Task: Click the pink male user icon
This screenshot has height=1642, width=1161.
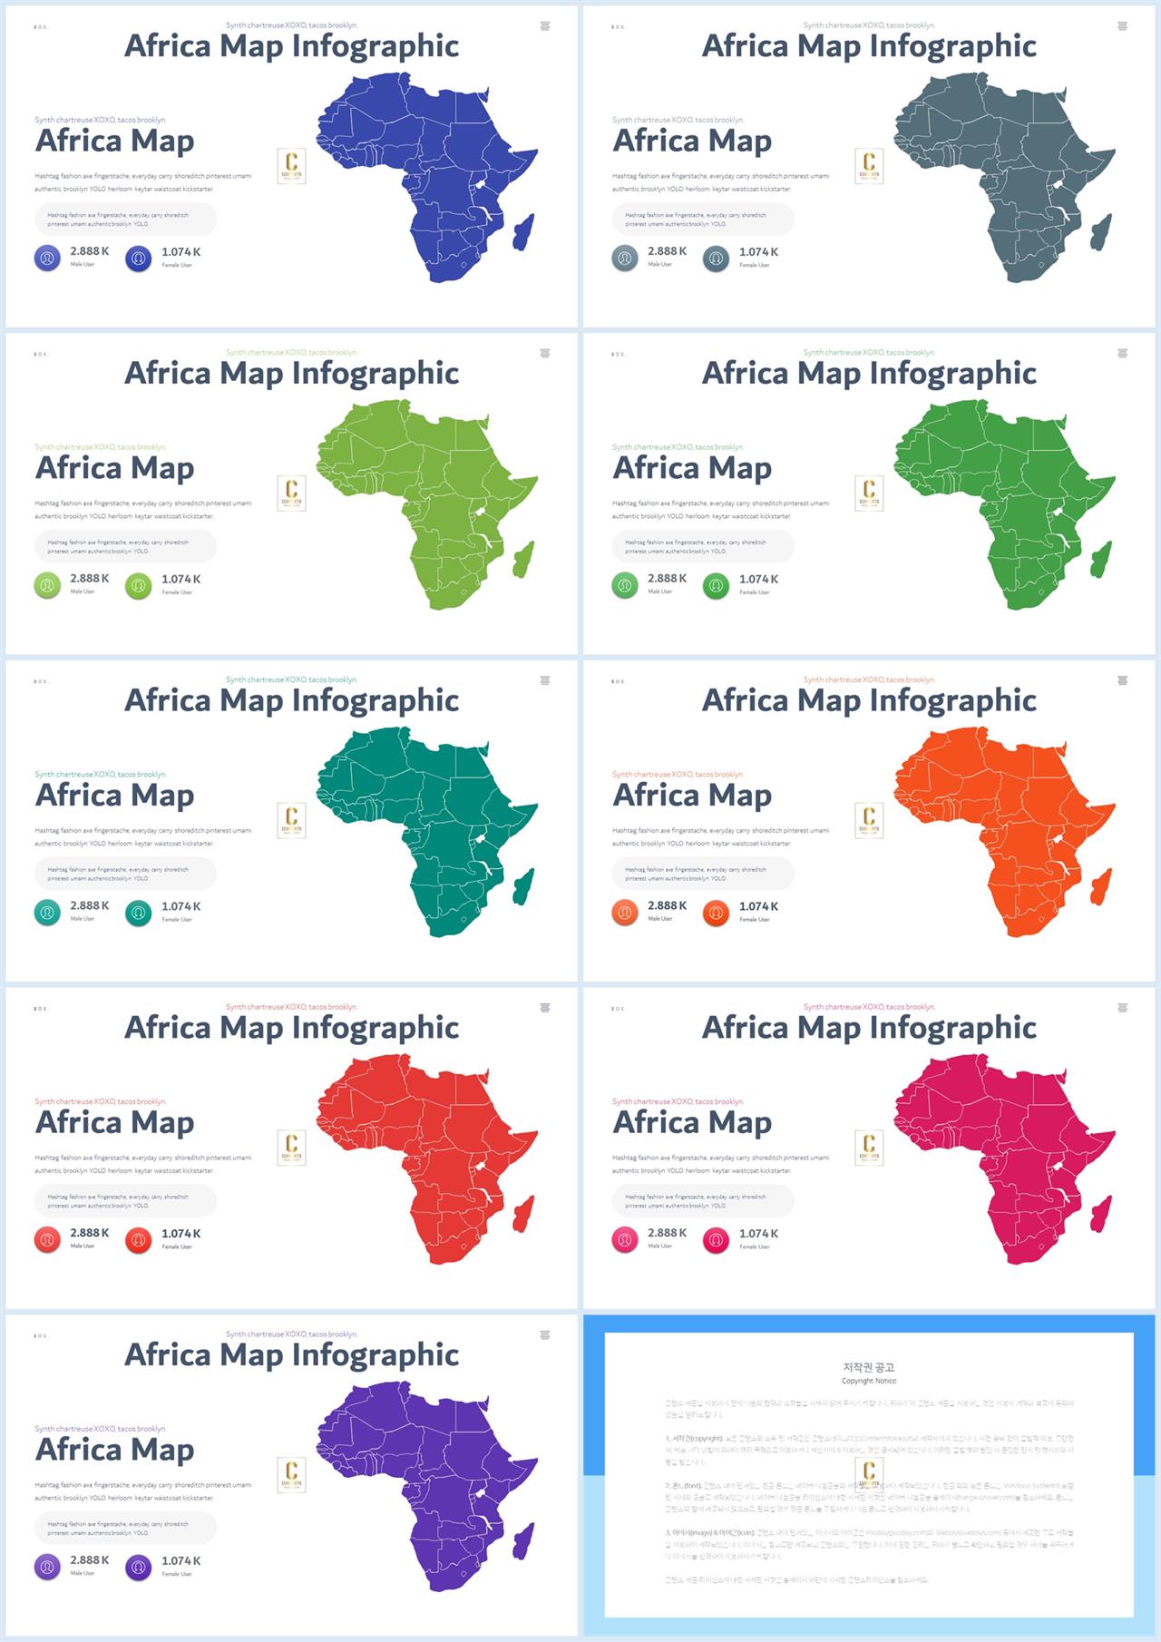Action: (625, 1240)
